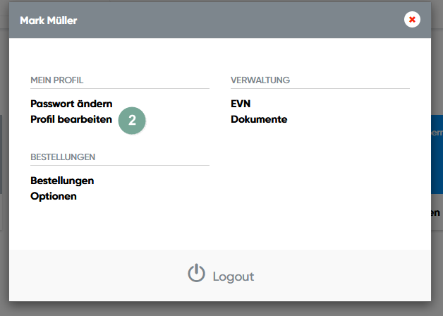
Task: Open the EVN entry under Verwaltung
Action: pos(241,104)
